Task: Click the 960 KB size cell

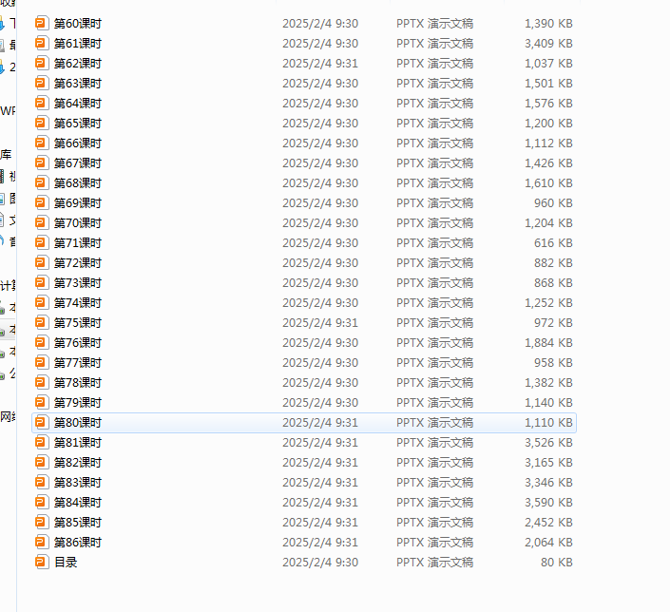Action: click(x=553, y=202)
